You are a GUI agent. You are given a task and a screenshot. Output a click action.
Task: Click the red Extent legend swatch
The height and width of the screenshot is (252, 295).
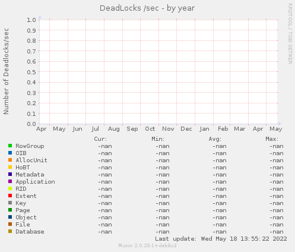coord(10,196)
